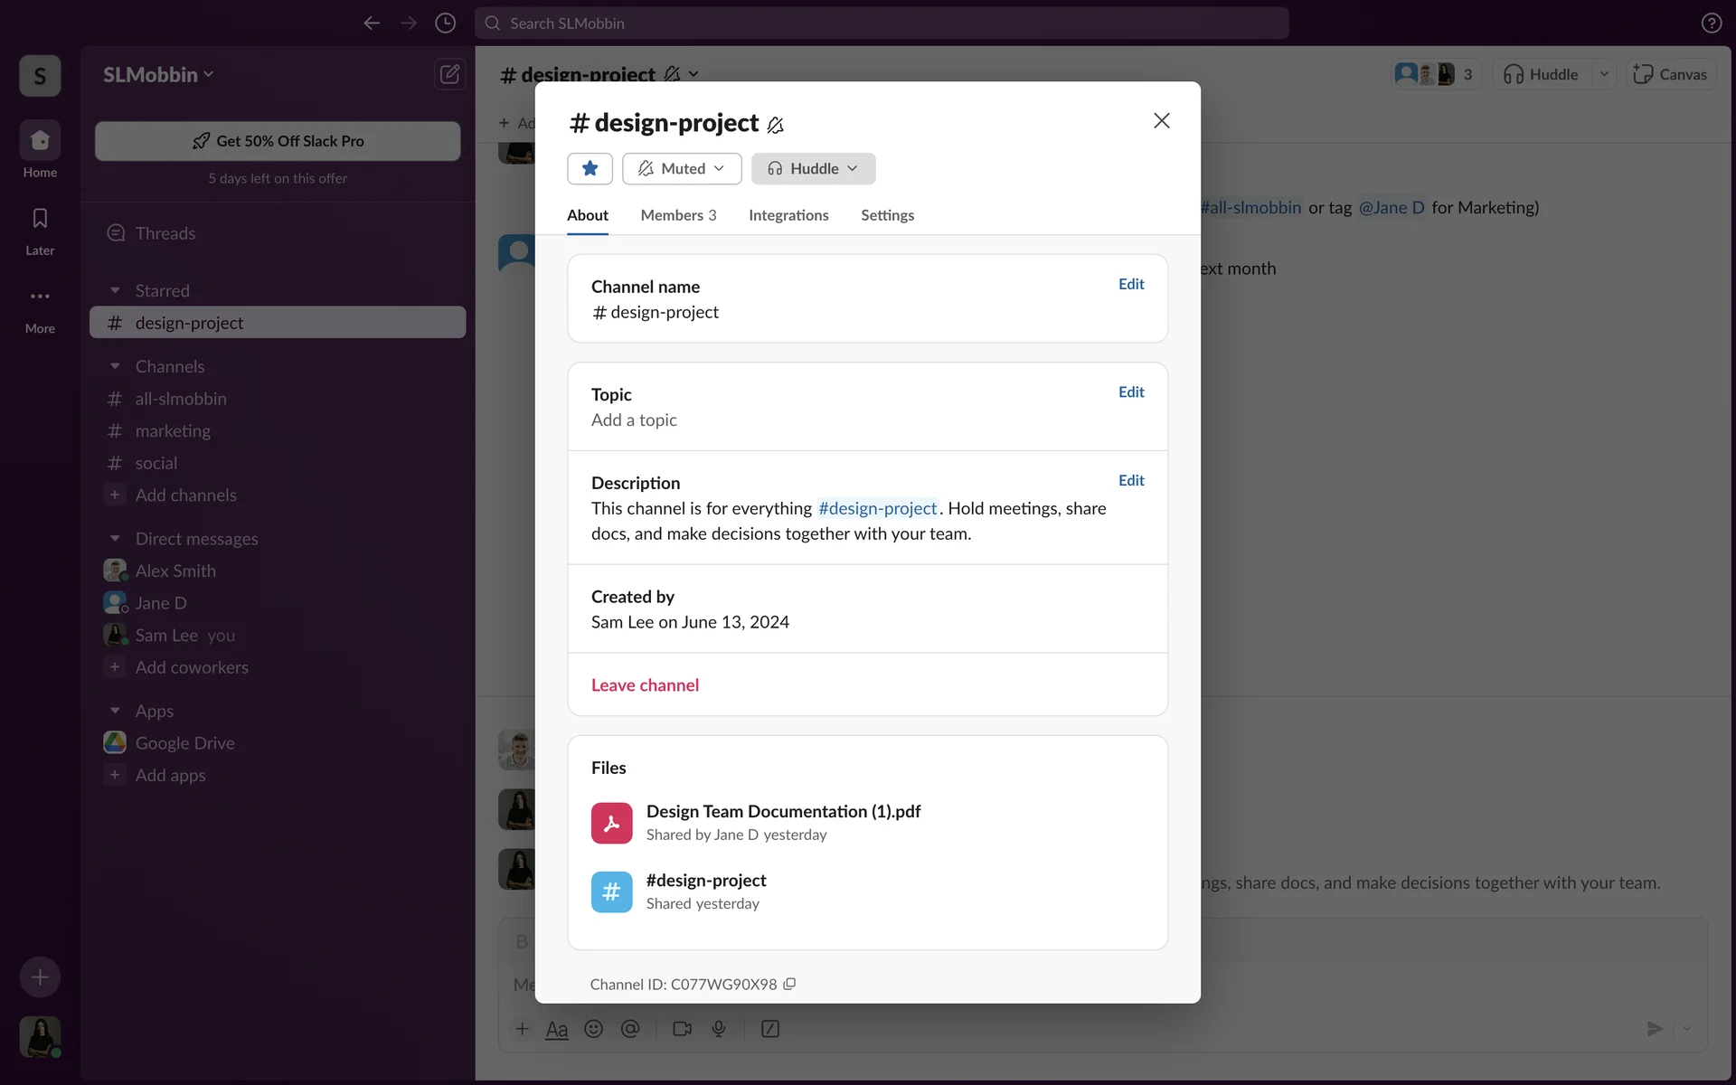Collapse the Direct messages section
This screenshot has width=1736, height=1085.
click(x=115, y=539)
